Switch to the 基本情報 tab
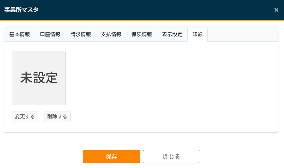 click(x=20, y=34)
